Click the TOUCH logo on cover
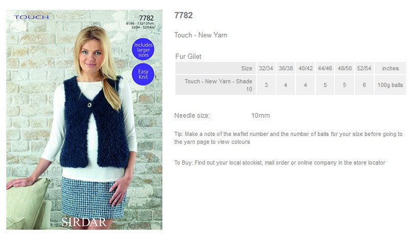 (x=31, y=17)
